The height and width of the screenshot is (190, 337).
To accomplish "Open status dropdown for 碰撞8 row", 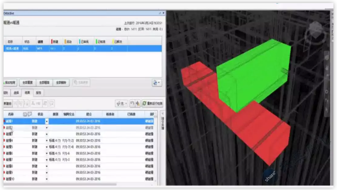I will tap(47, 166).
